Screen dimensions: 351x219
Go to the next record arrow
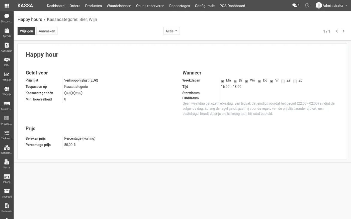click(x=343, y=31)
